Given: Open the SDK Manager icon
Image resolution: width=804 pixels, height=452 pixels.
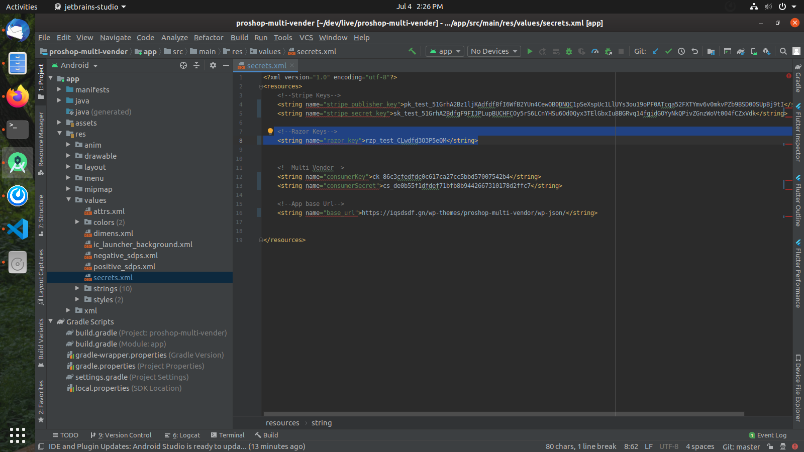Looking at the screenshot, I should pos(767,51).
